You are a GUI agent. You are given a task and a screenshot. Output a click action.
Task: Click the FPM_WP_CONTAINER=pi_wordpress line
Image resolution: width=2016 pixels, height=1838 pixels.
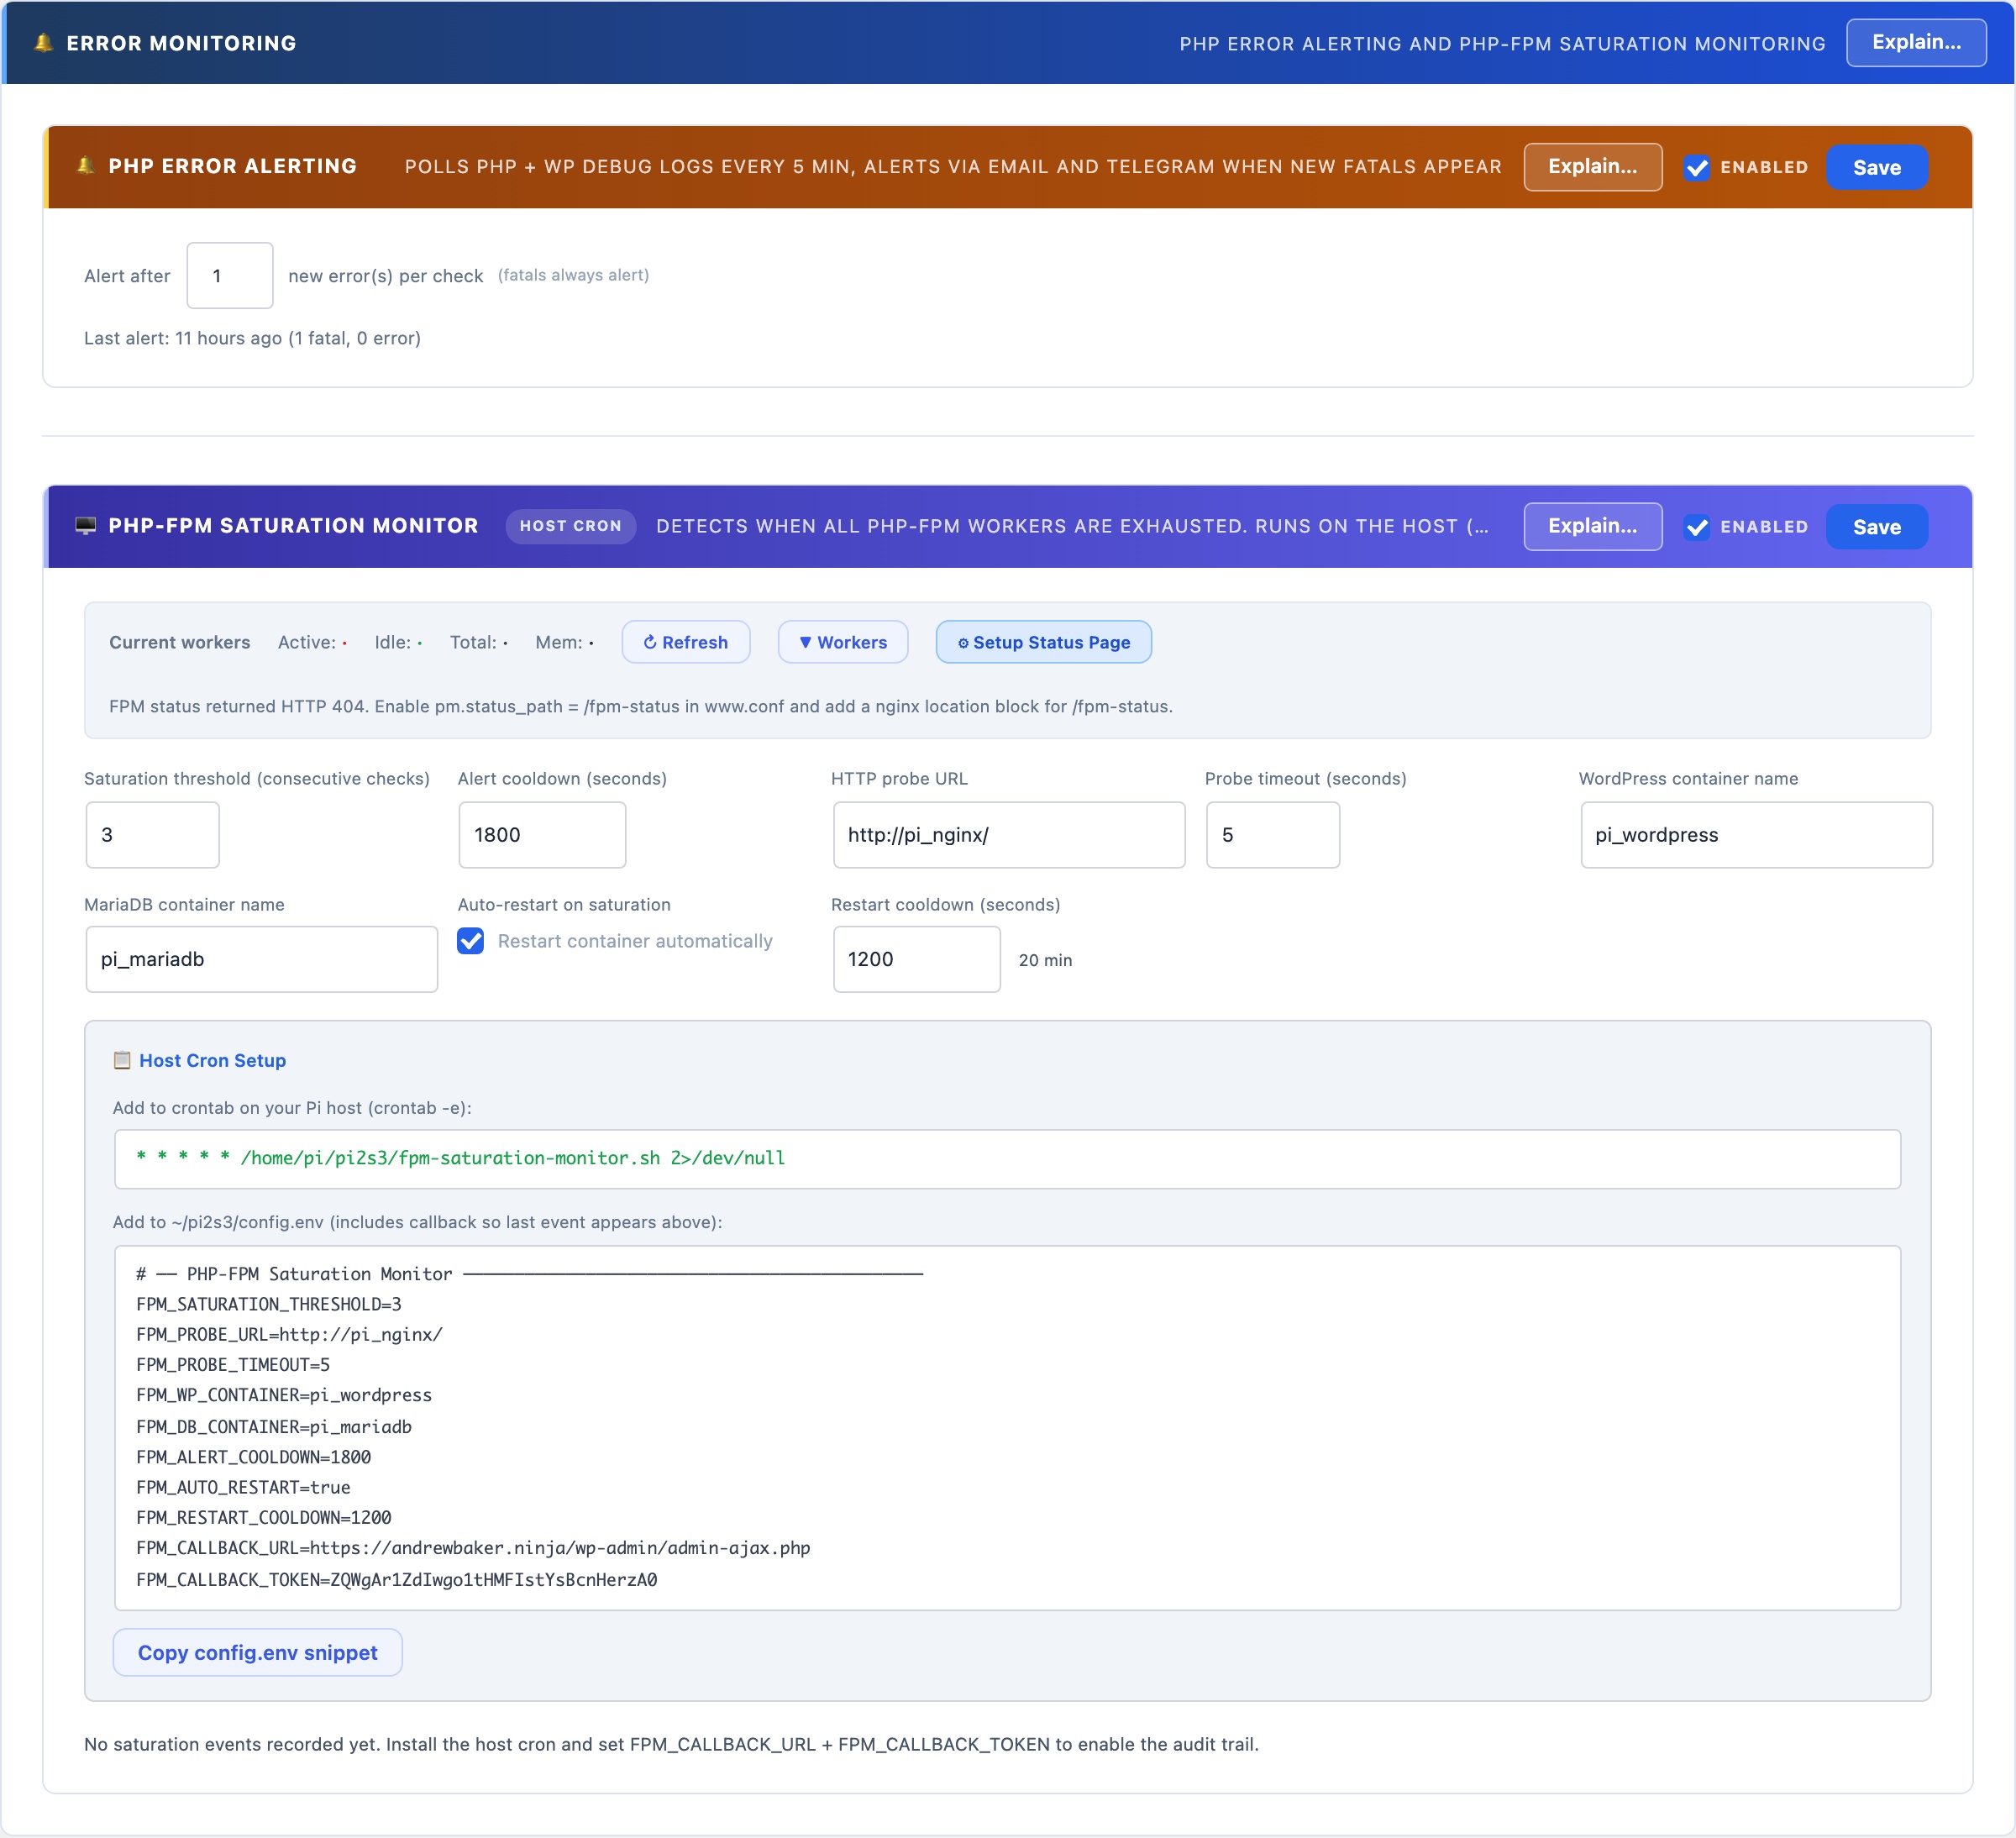[x=284, y=1395]
